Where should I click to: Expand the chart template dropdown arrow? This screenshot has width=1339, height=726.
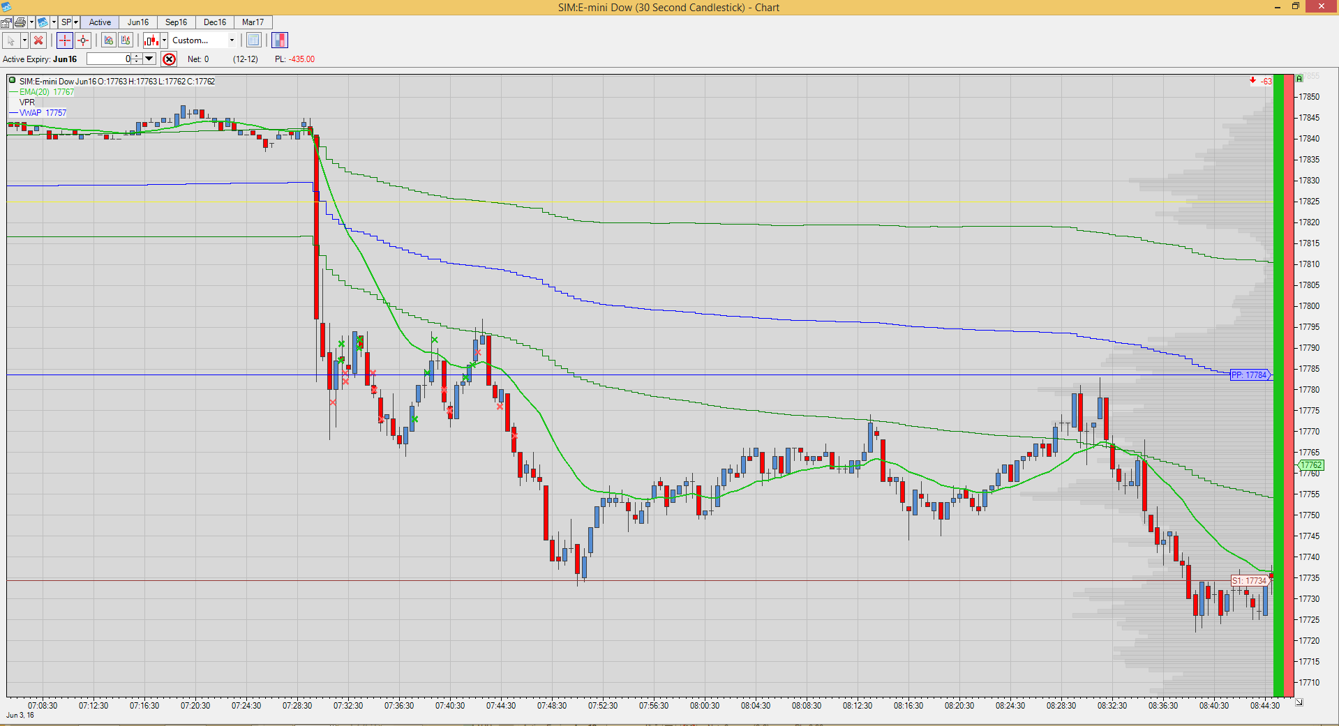[54, 22]
